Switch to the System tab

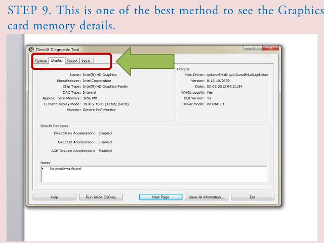(x=41, y=61)
